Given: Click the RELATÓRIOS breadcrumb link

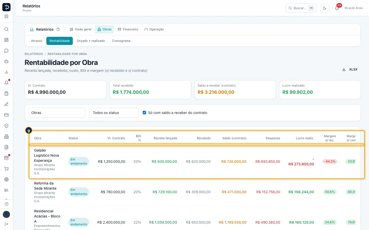Looking at the screenshot, I should pos(34,54).
